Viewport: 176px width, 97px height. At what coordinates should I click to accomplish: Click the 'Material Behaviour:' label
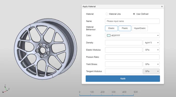(91, 28)
